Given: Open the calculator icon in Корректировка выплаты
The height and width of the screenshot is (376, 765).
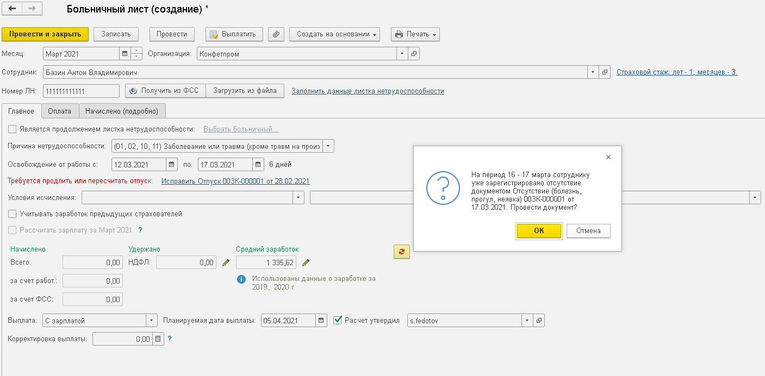Looking at the screenshot, I should pyautogui.click(x=158, y=339).
